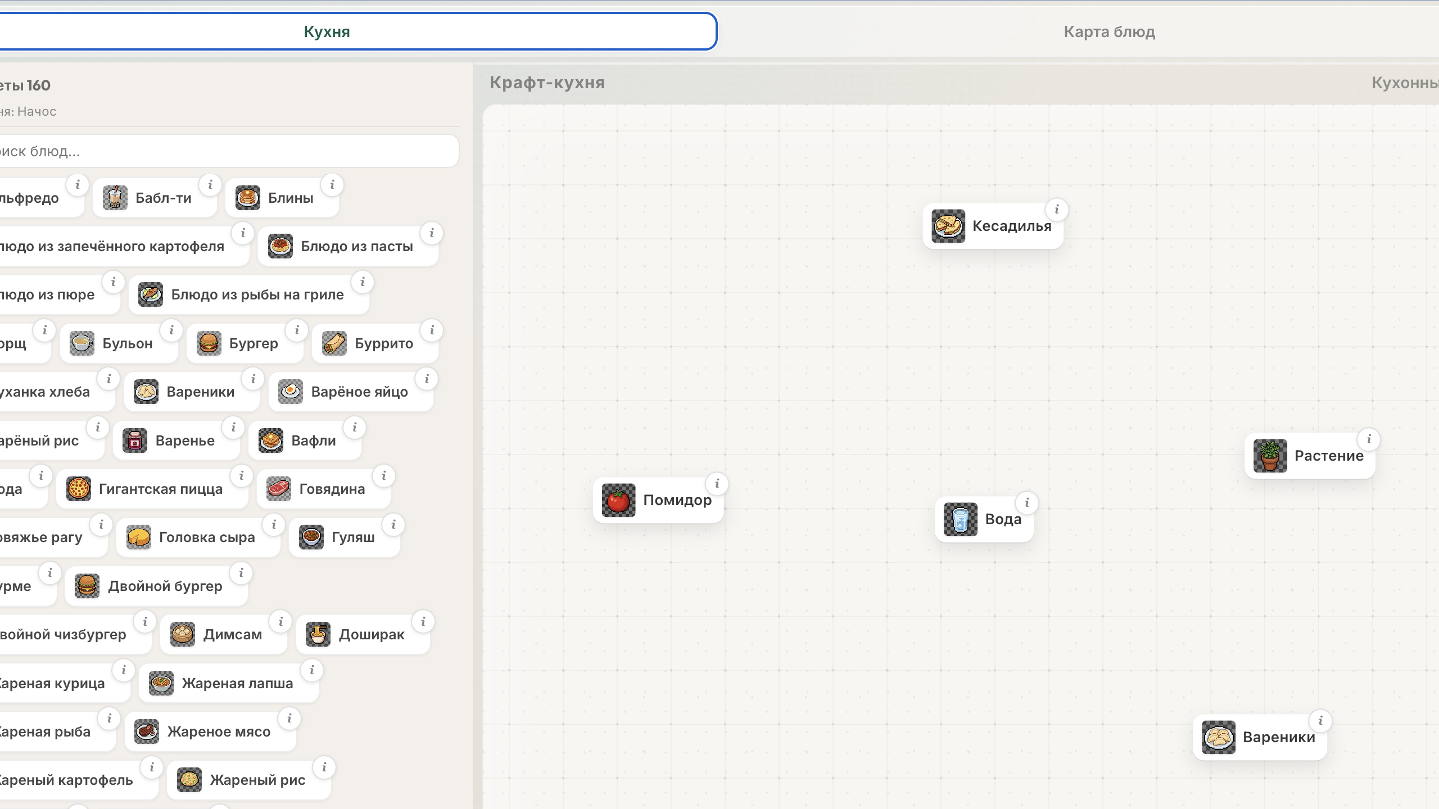Open info badge of Блины

click(332, 185)
